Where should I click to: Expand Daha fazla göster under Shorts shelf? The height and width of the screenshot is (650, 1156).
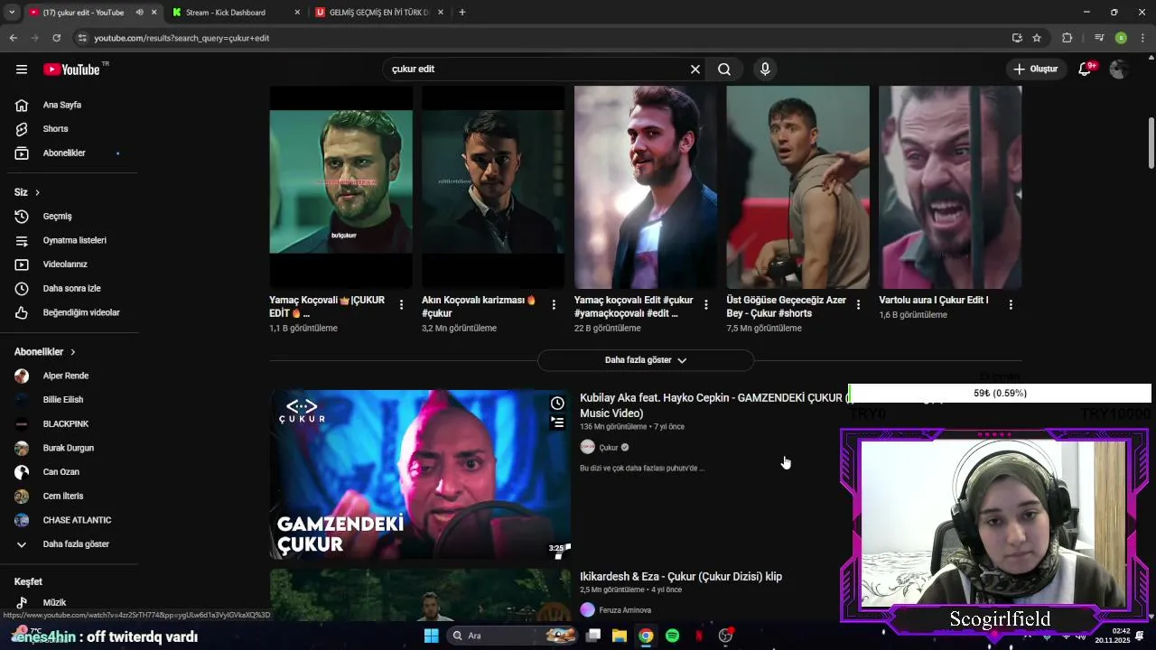click(646, 360)
